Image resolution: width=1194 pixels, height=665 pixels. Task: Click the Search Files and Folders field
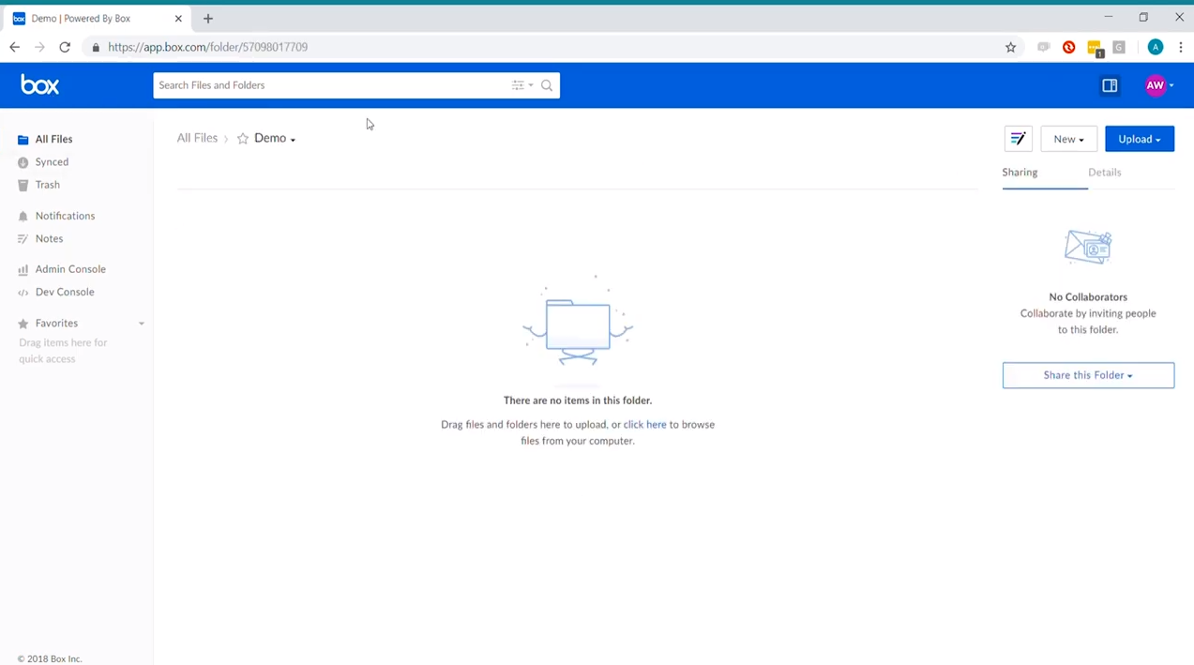click(x=328, y=85)
